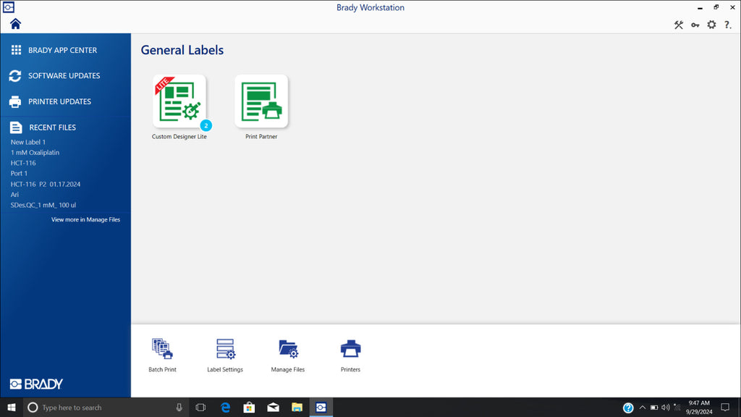The width and height of the screenshot is (741, 417).
Task: Open Mail app from taskbar
Action: [273, 407]
